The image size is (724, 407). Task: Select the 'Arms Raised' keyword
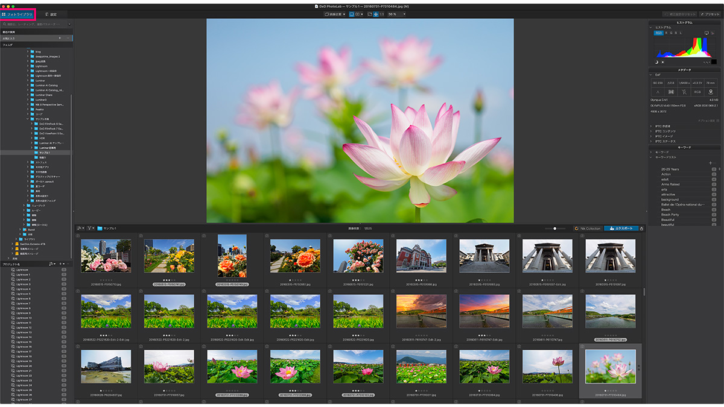(670, 185)
